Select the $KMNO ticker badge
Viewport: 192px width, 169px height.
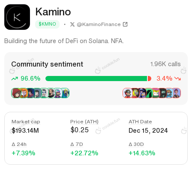pyautogui.click(x=47, y=24)
